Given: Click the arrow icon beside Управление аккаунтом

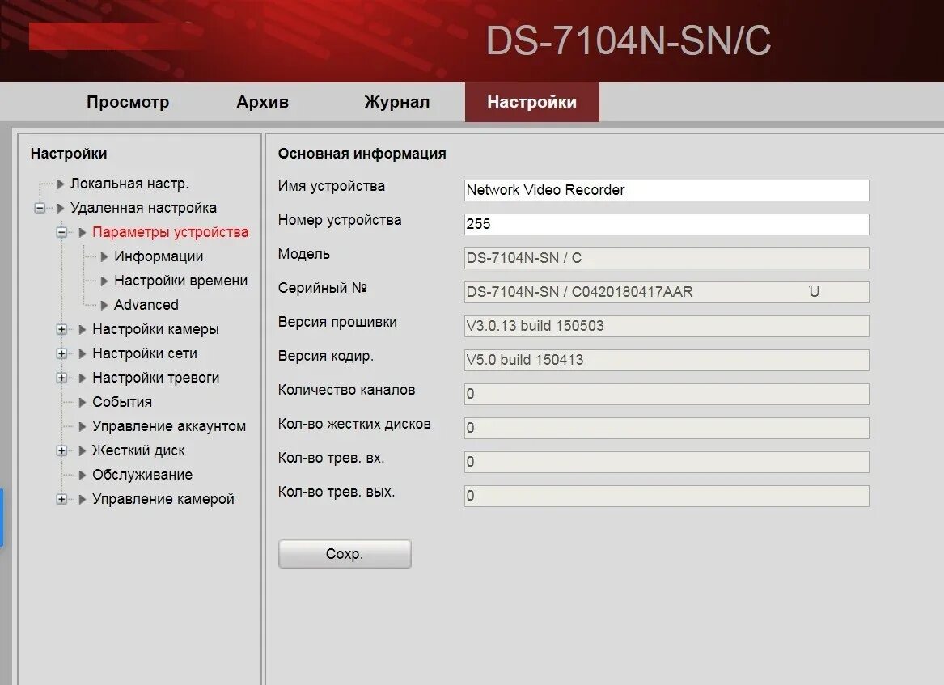Looking at the screenshot, I should coord(83,427).
